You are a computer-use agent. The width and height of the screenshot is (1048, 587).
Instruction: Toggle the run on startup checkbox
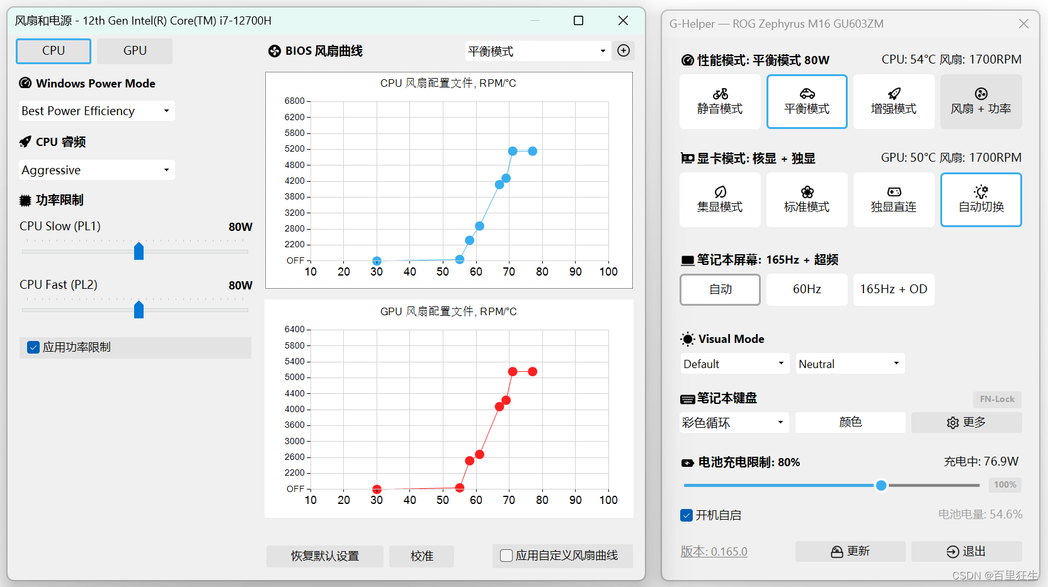pyautogui.click(x=687, y=515)
